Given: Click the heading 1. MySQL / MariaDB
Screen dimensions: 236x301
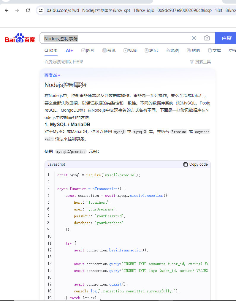Looking at the screenshot, I should [x=67, y=124].
